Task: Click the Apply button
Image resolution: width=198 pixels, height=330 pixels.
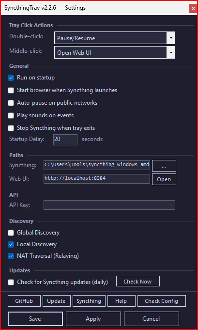Action: [x=93, y=319]
